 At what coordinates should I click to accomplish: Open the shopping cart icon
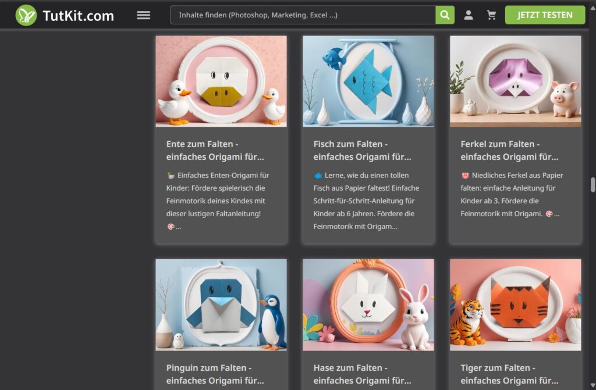coord(491,15)
